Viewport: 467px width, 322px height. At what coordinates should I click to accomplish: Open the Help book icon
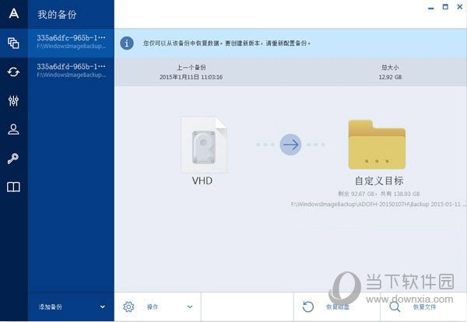coord(13,187)
